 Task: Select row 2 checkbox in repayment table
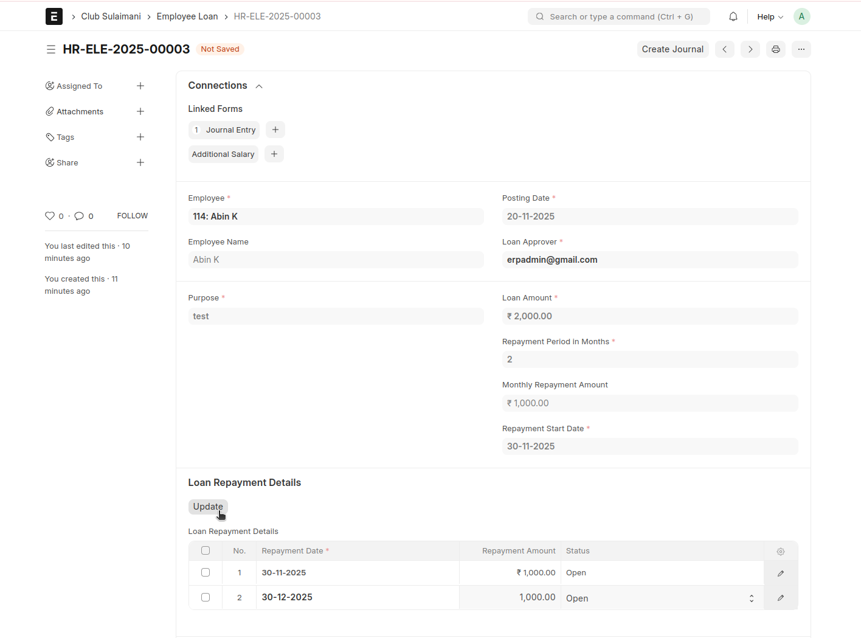206,597
